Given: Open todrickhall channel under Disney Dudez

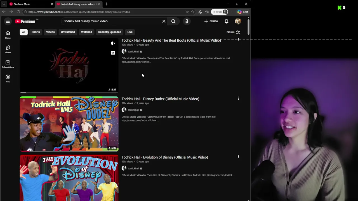Looking at the screenshot, I should coord(133,110).
